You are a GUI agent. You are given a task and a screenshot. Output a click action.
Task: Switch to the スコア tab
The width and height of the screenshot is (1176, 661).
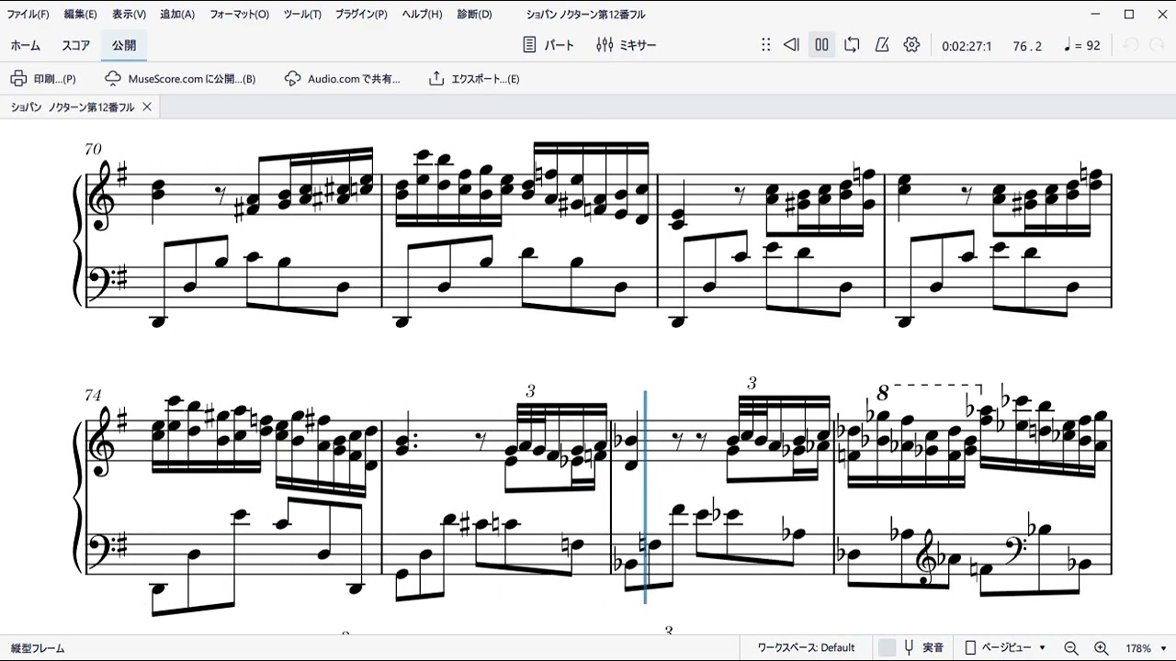(76, 45)
